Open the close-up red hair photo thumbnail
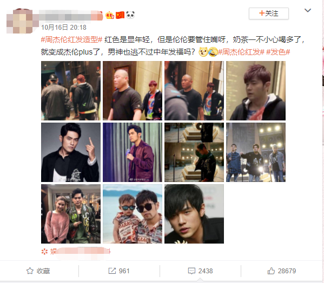 click(x=256, y=91)
